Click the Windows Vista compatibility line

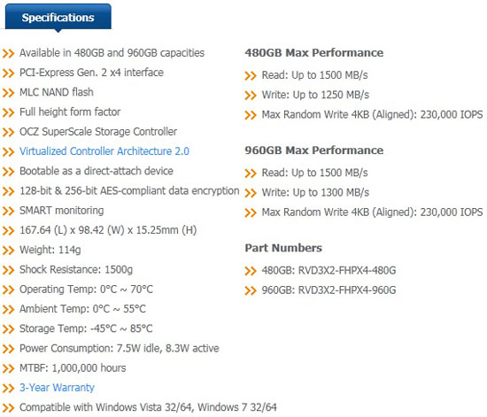pos(148,407)
